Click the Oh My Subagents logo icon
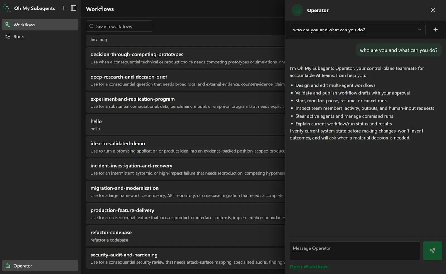This screenshot has height=274, width=446. click(x=7, y=8)
